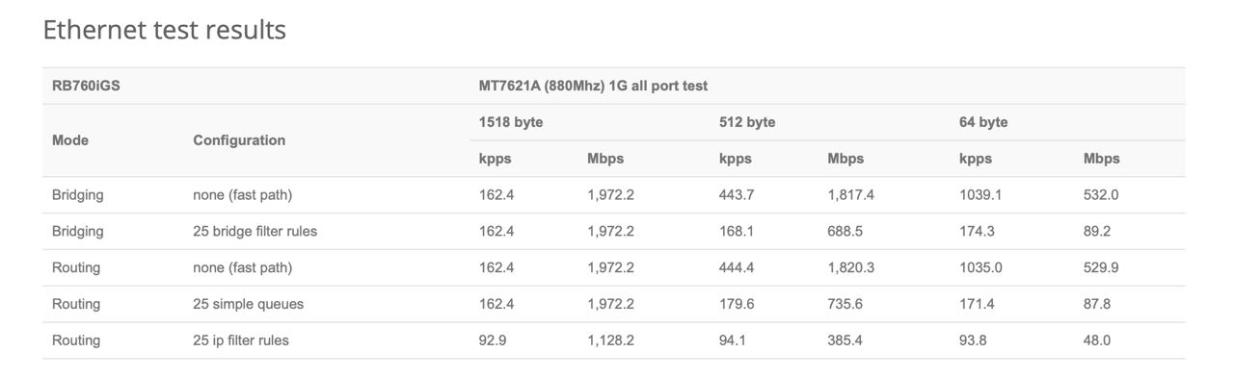Click the 64 byte column group header

pyautogui.click(x=983, y=122)
